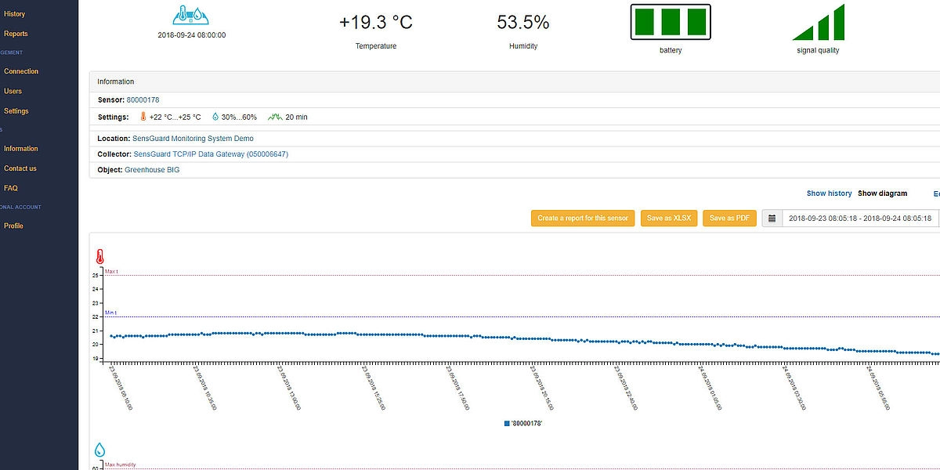Open Reports in the sidebar
Viewport: 940px width, 470px height.
click(16, 34)
